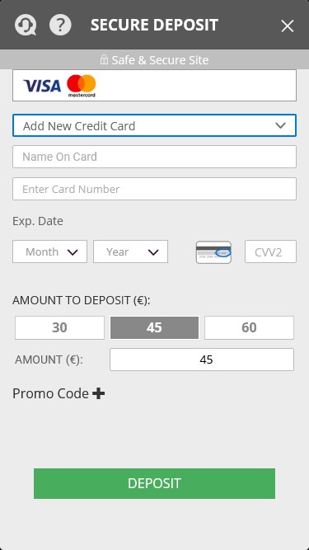Select the 30 euro deposit amount

[x=59, y=327]
